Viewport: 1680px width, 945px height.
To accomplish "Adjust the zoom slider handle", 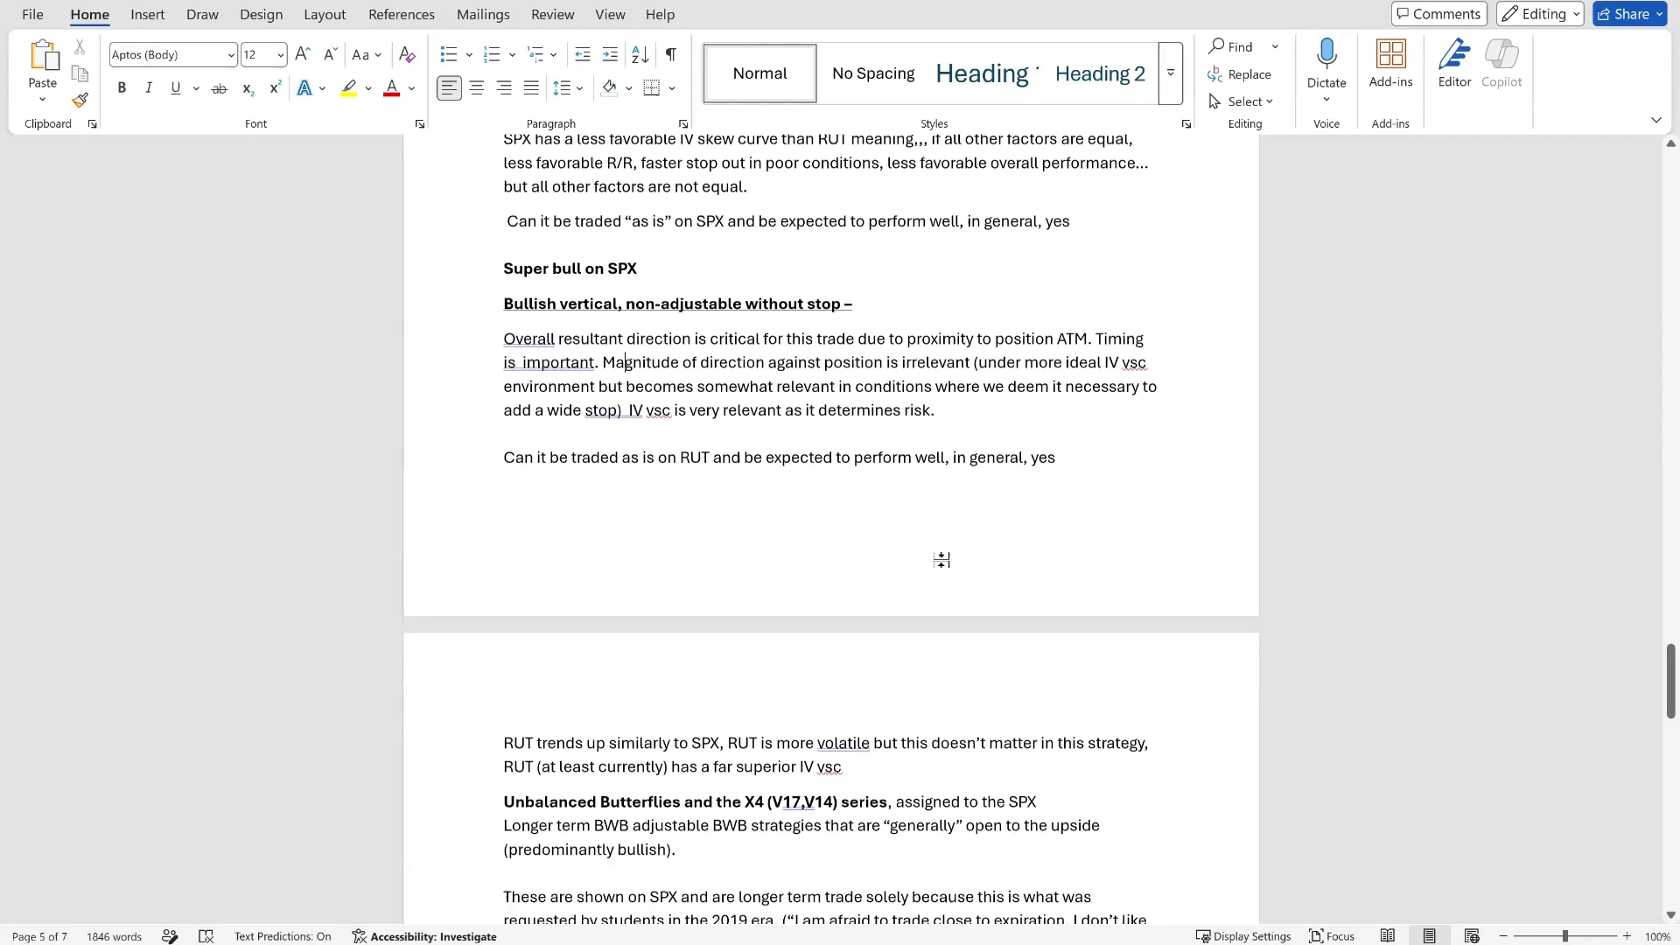I will pyautogui.click(x=1565, y=936).
